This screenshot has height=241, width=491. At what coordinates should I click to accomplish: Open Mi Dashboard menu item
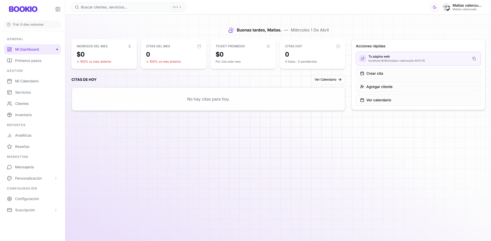coord(32,49)
